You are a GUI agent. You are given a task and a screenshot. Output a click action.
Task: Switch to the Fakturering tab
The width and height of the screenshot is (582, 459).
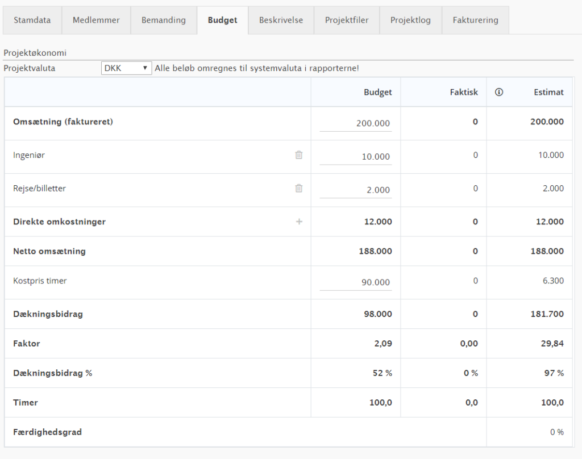(x=475, y=20)
